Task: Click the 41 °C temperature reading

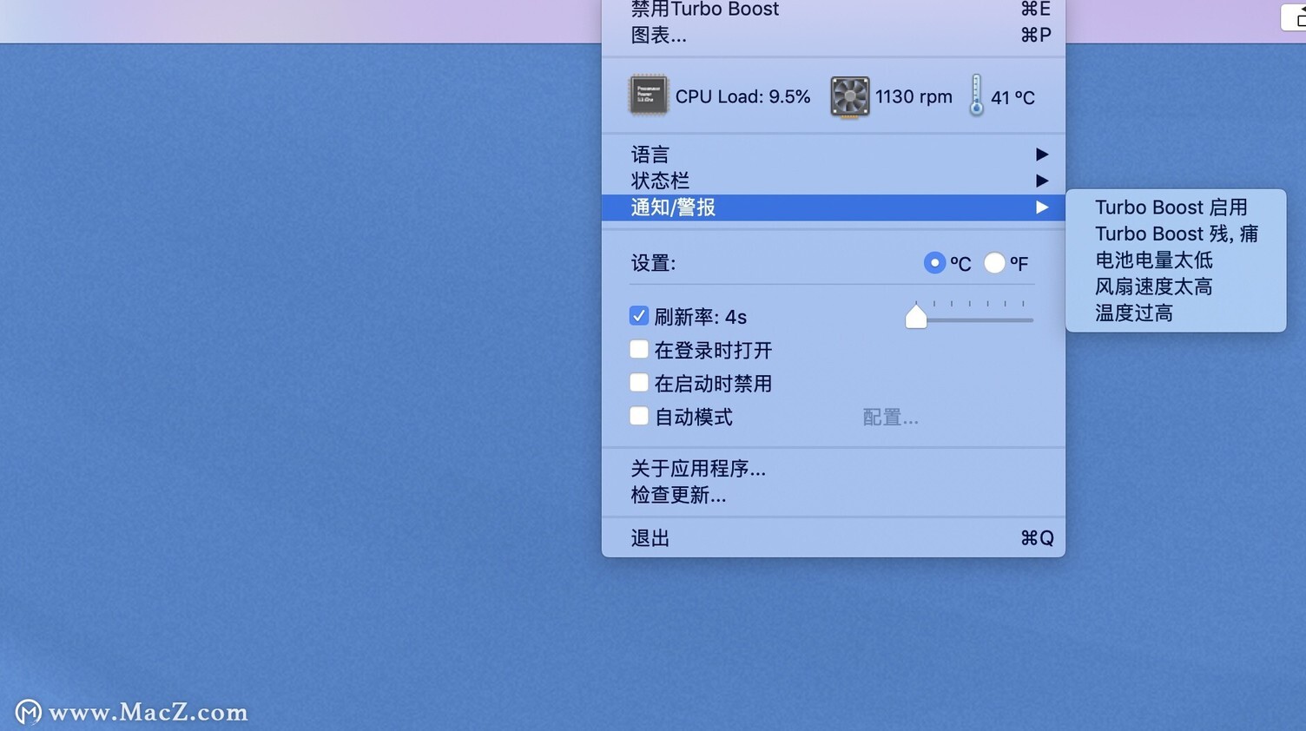Action: (1012, 97)
